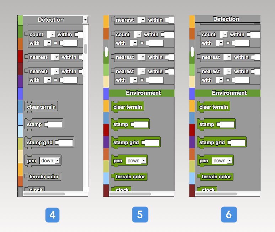Select gray clear terrain block in left panel
This screenshot has width=275, height=232.
coord(41,107)
